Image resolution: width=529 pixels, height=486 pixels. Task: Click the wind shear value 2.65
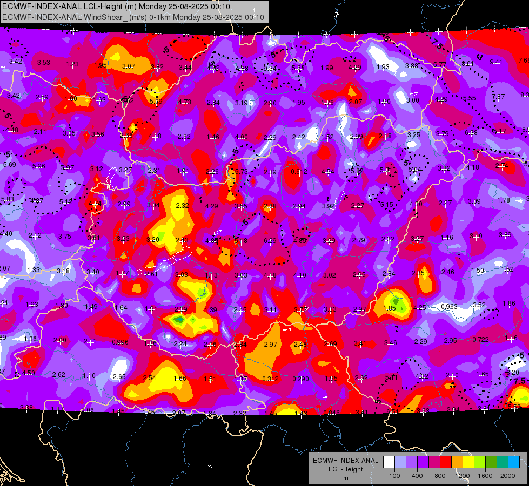[119, 377]
